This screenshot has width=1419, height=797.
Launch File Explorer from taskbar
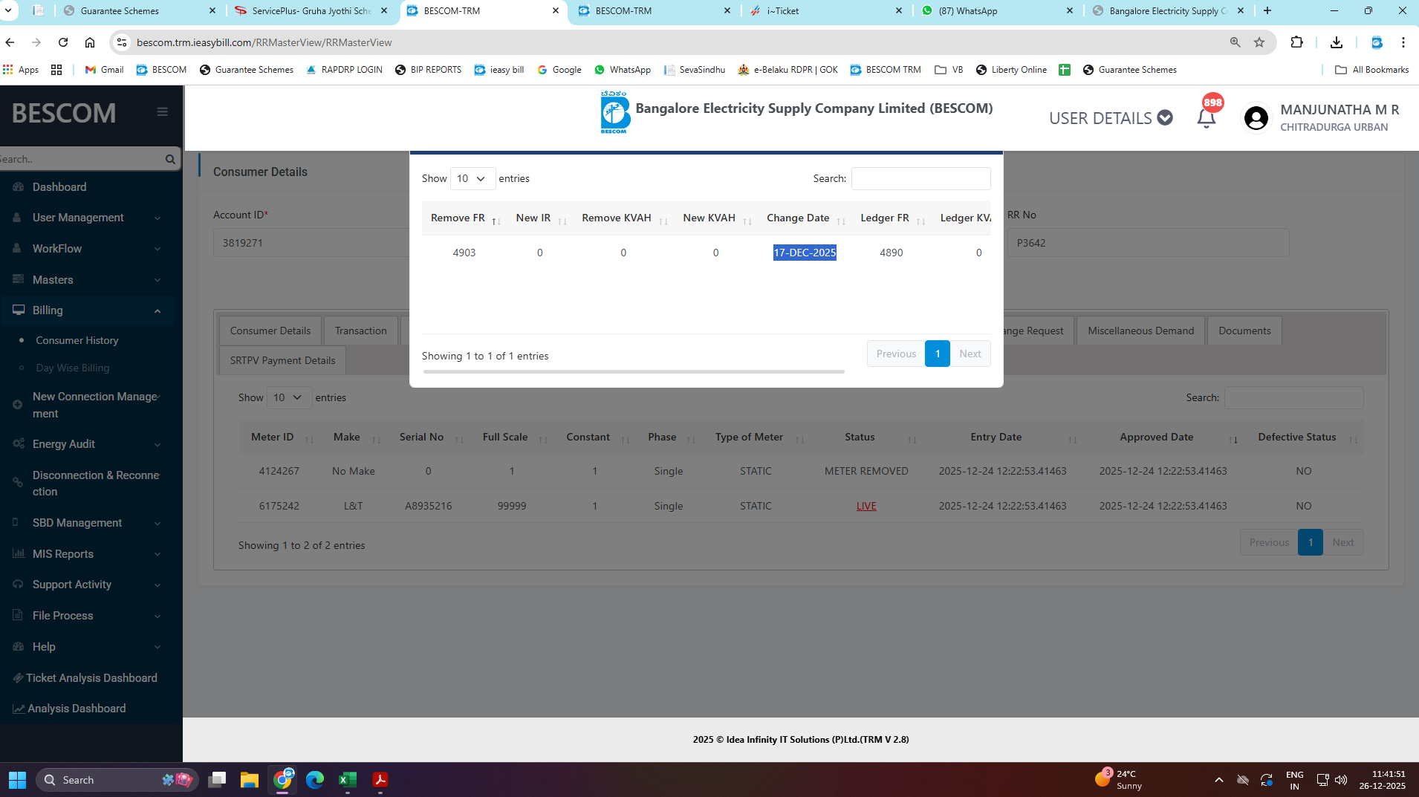(x=249, y=780)
